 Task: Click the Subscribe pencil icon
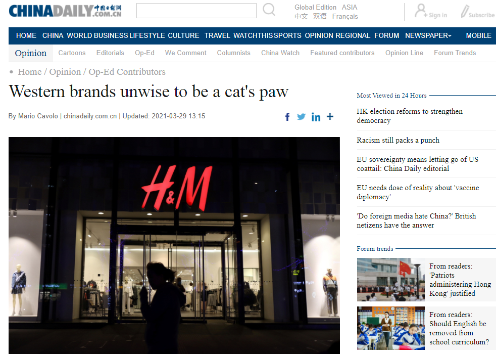pyautogui.click(x=464, y=12)
